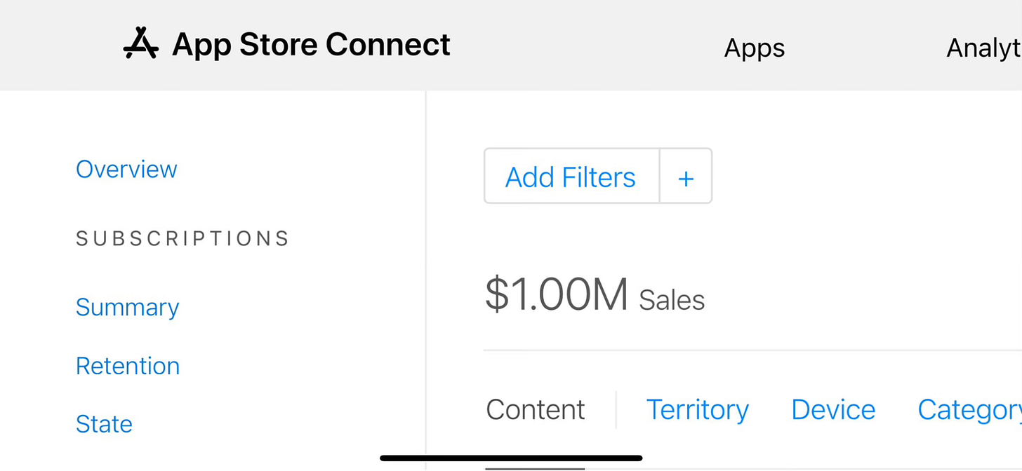Click the App Store Connect title text
Viewport: 1022px width, 471px height.
pos(311,45)
